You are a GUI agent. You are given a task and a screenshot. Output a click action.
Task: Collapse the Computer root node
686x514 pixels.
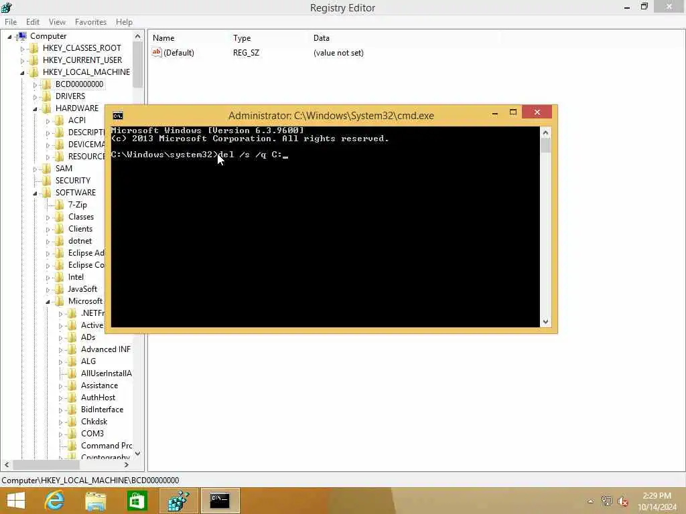9,37
